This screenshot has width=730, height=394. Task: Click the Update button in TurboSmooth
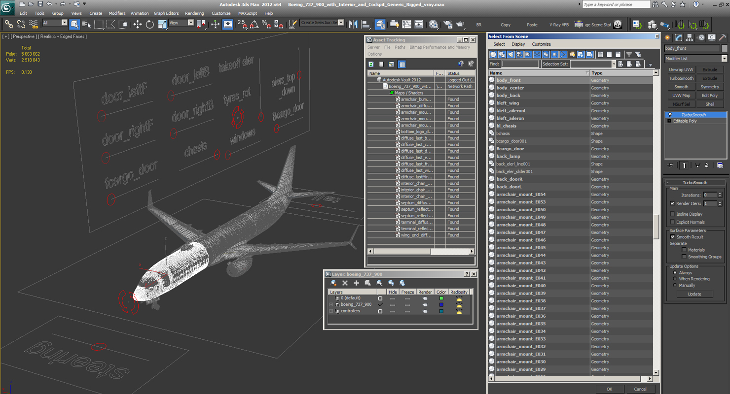coord(694,294)
